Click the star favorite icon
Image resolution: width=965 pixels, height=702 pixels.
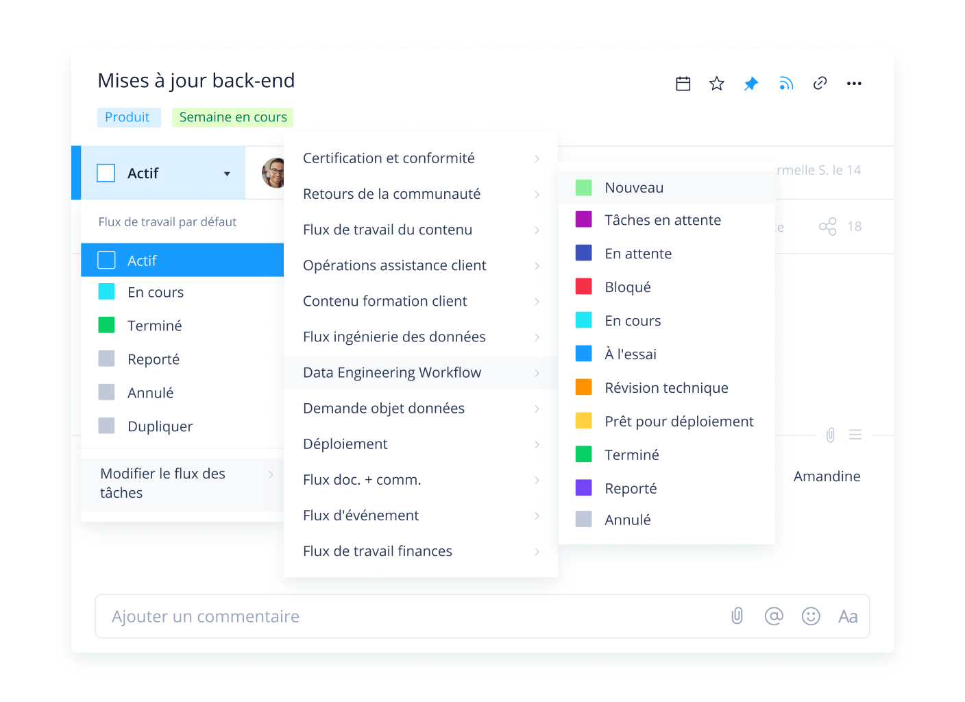click(717, 84)
